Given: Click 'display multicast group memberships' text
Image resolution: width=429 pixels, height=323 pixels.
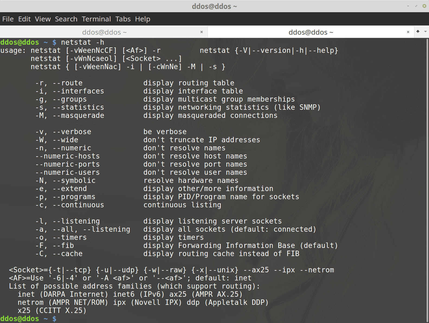Looking at the screenshot, I should click(x=219, y=99).
